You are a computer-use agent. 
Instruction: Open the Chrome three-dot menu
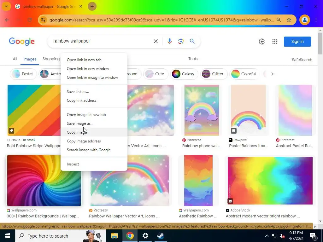(316, 20)
